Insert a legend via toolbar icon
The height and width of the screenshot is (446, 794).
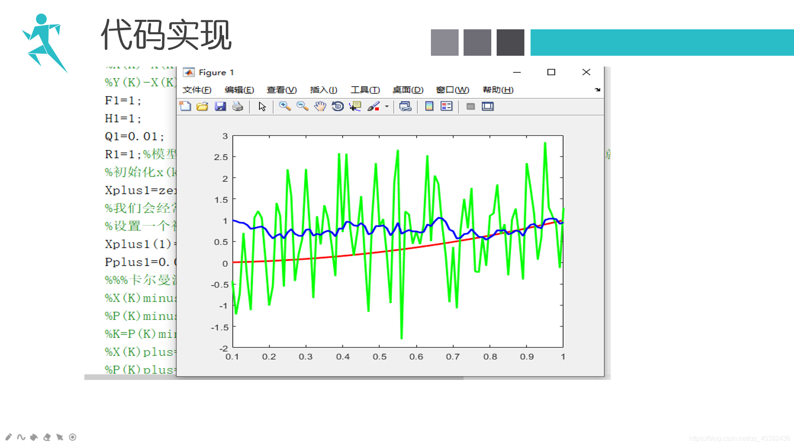(x=447, y=106)
